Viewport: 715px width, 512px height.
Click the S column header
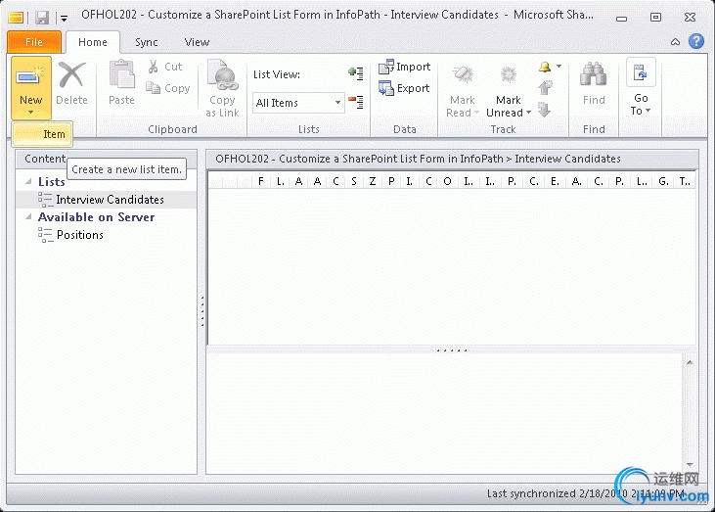[x=354, y=181]
